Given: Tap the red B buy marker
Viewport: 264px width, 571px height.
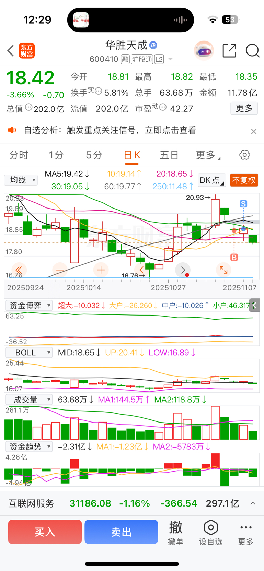Looking at the screenshot, I should (234, 257).
